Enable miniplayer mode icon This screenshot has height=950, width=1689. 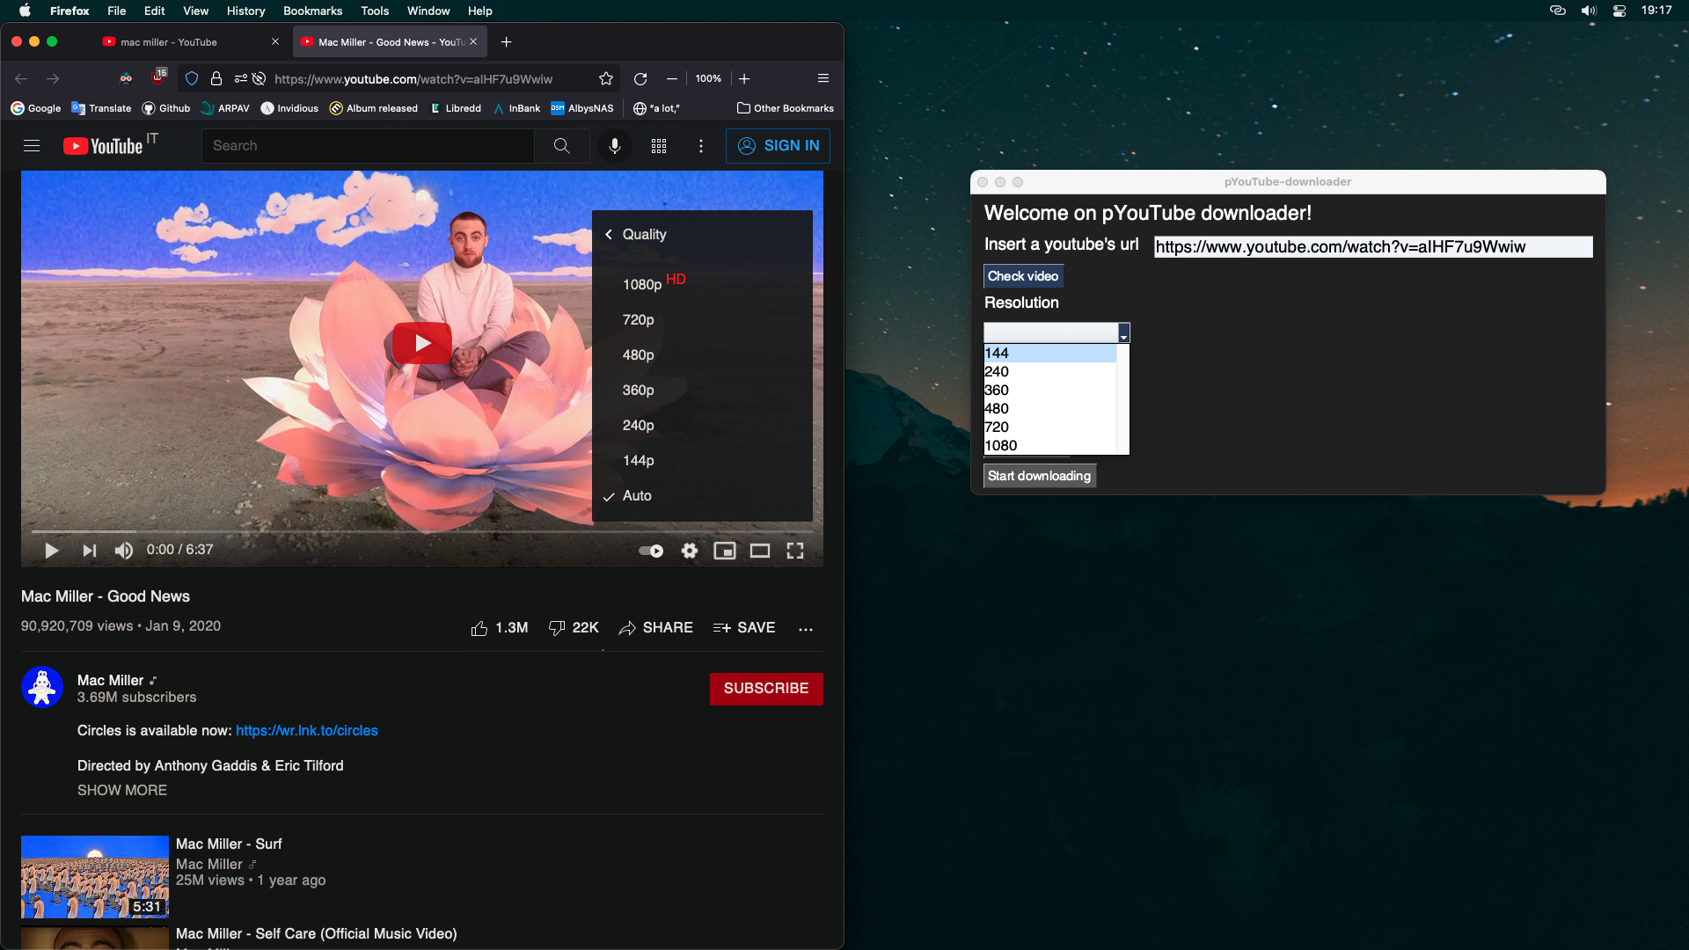coord(725,551)
